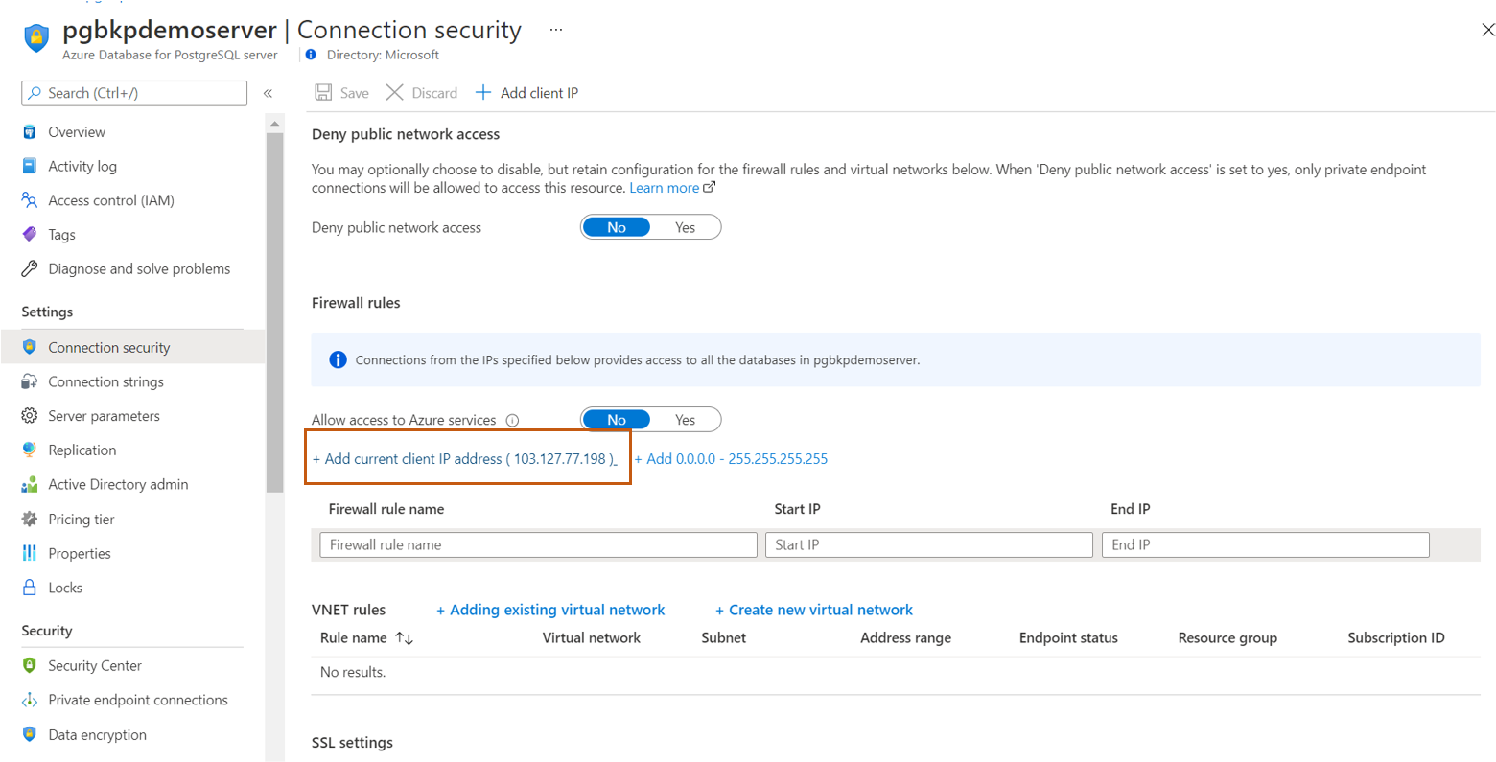Image resolution: width=1496 pixels, height=762 pixels.
Task: Click Add current client IP address link
Action: pyautogui.click(x=464, y=459)
